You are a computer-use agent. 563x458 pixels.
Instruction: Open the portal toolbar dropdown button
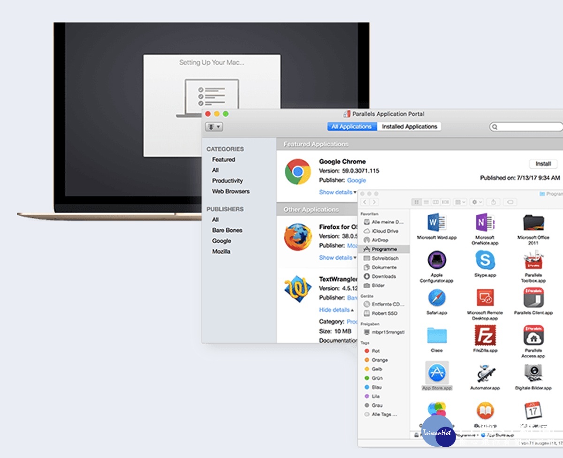pos(213,127)
